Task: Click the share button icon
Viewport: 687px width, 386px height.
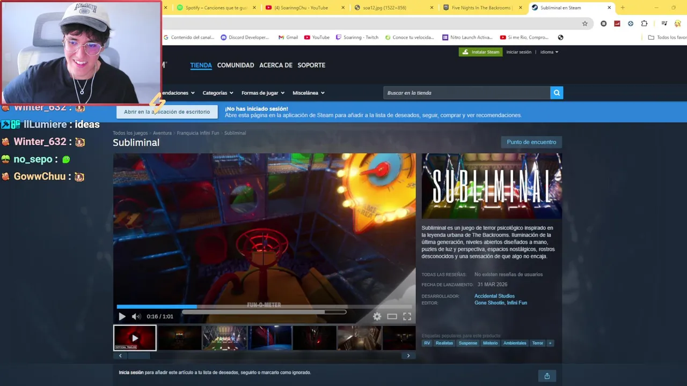Action: tap(547, 376)
